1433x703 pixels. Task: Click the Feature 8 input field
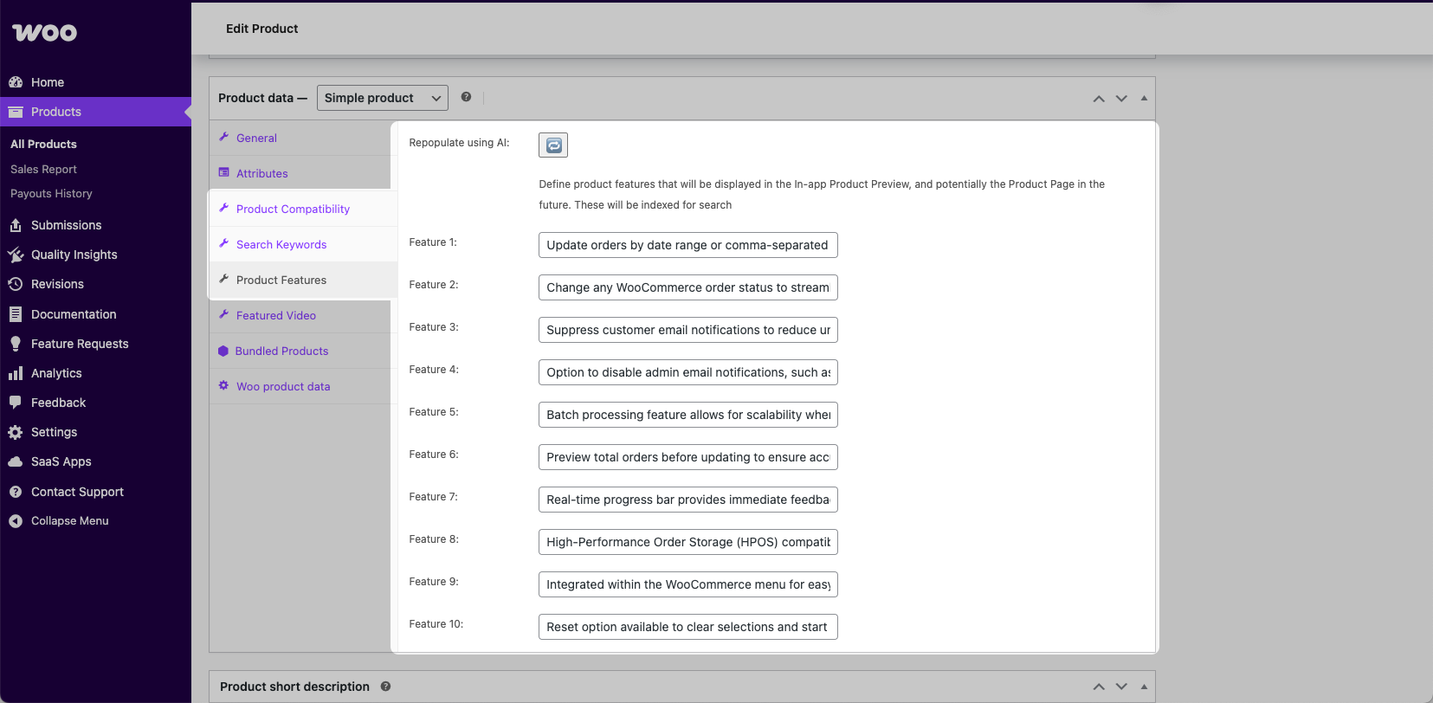[x=688, y=542]
